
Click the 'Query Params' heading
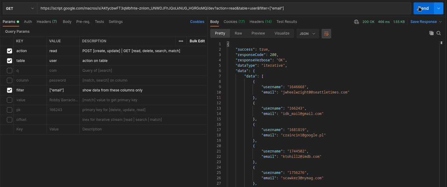17,31
